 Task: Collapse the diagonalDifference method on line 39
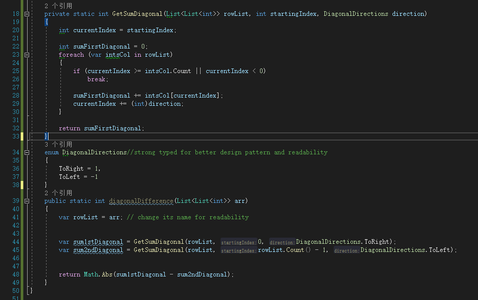[x=27, y=201]
